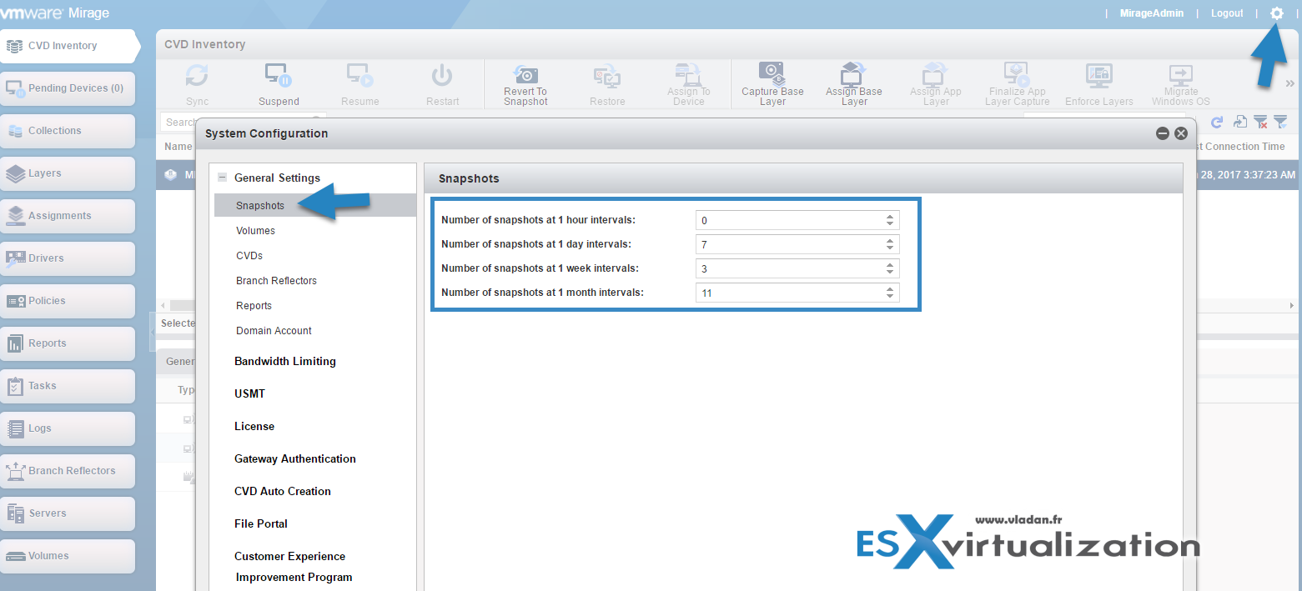Viewport: 1302px width, 591px height.
Task: Open CVD Auto Creation settings
Action: click(x=283, y=492)
